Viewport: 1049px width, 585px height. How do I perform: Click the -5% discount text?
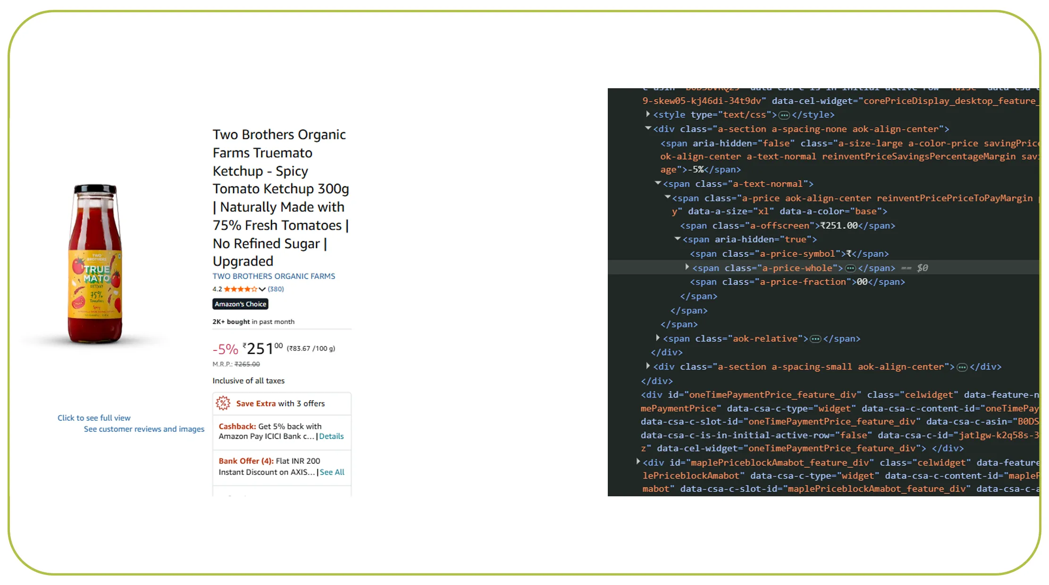(x=225, y=349)
